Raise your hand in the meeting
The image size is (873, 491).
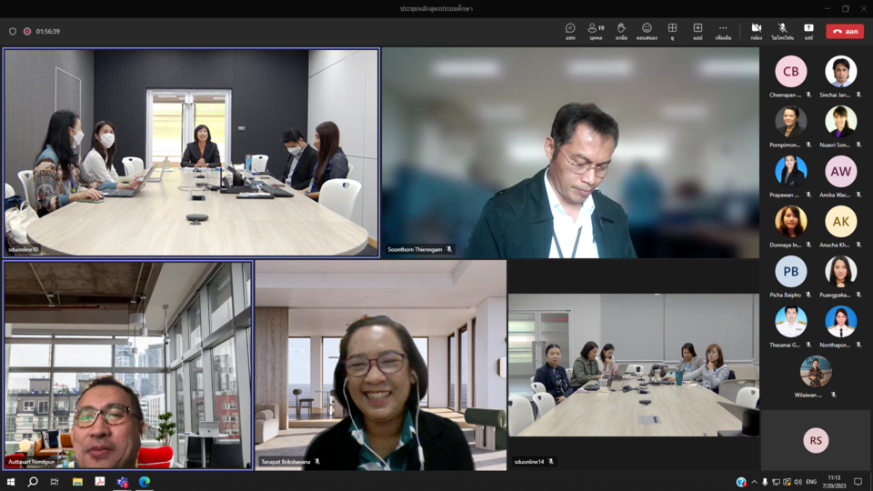pos(621,31)
